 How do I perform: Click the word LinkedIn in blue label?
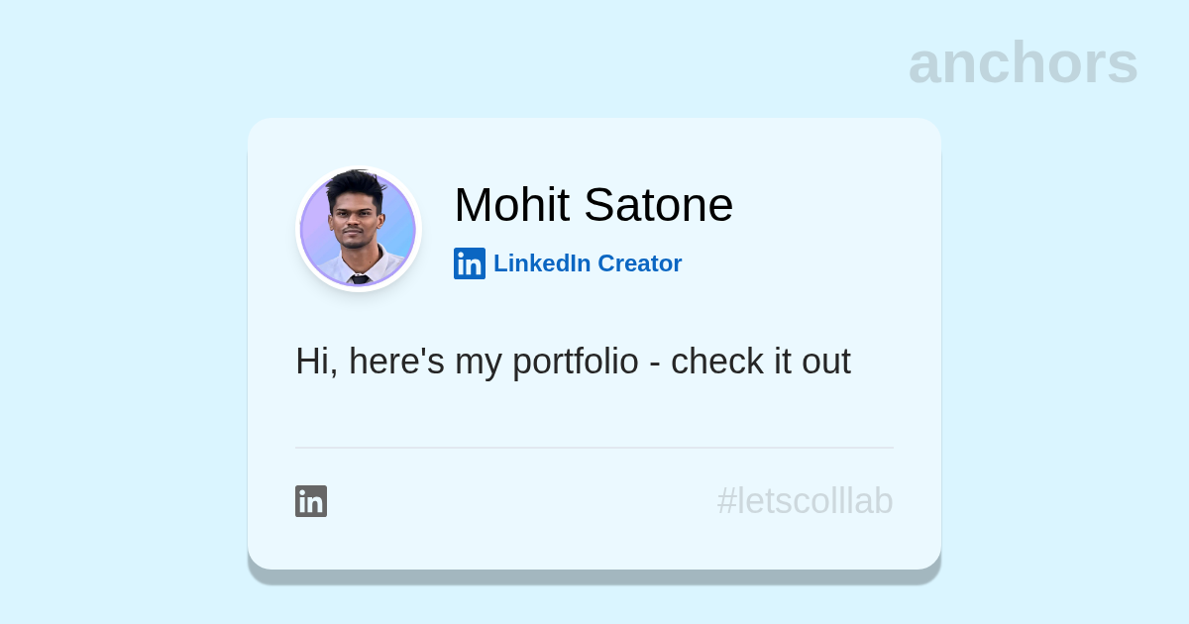542,263
